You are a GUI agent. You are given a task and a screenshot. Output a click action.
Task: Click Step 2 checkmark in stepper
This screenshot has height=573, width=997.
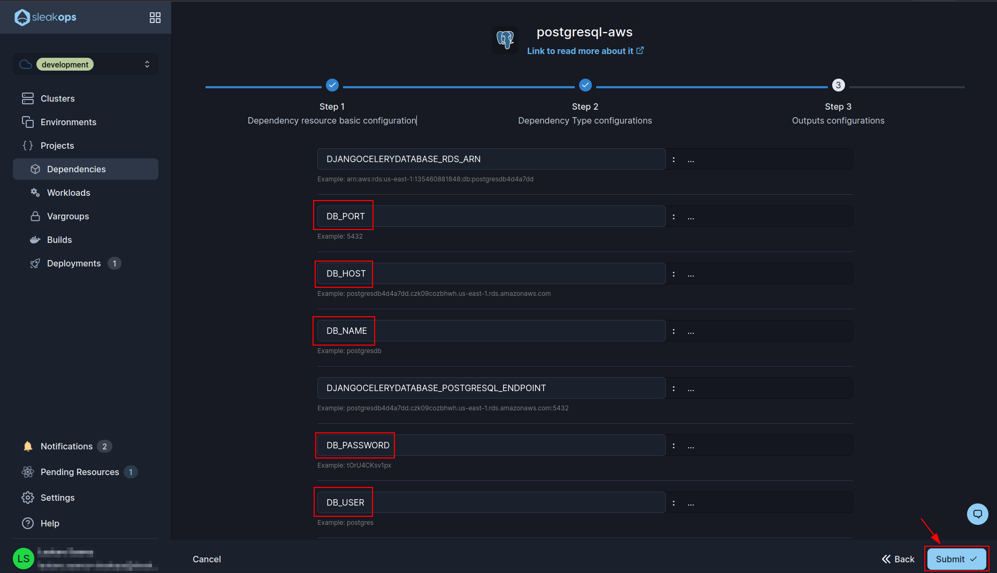click(x=585, y=85)
